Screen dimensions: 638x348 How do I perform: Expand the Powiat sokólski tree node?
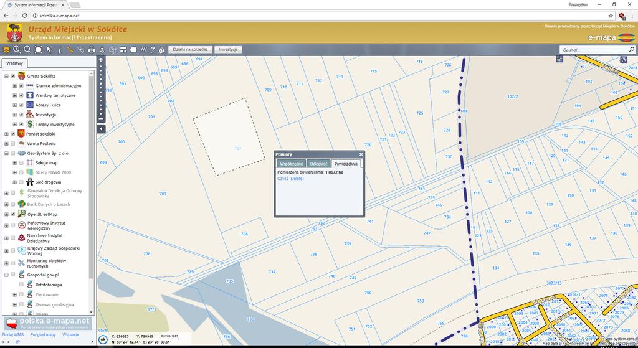pyautogui.click(x=6, y=134)
